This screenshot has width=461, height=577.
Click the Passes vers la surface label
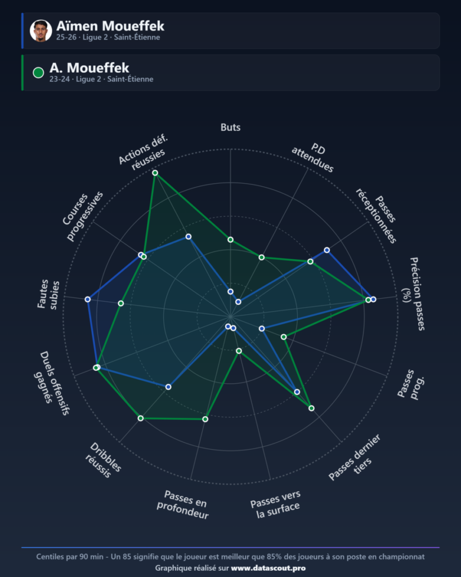click(276, 504)
